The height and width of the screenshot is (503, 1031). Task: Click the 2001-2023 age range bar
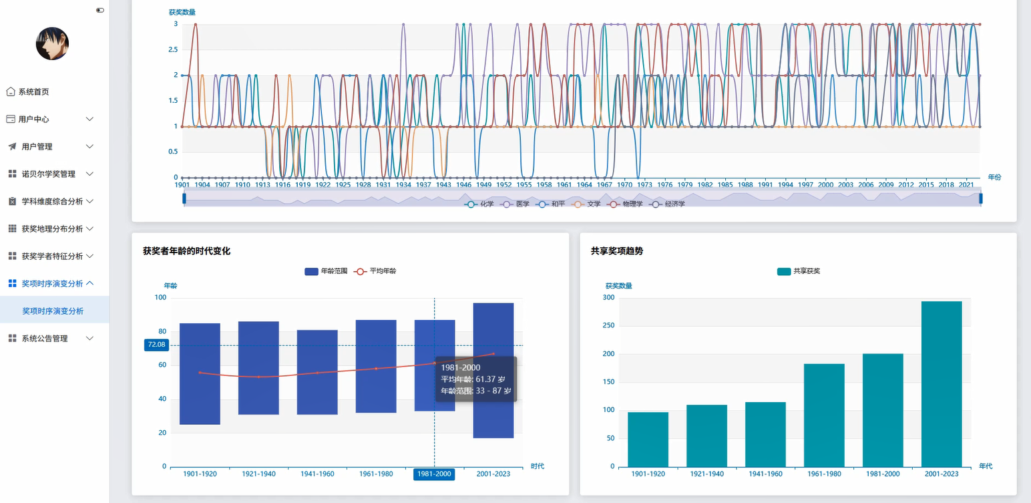(x=493, y=371)
